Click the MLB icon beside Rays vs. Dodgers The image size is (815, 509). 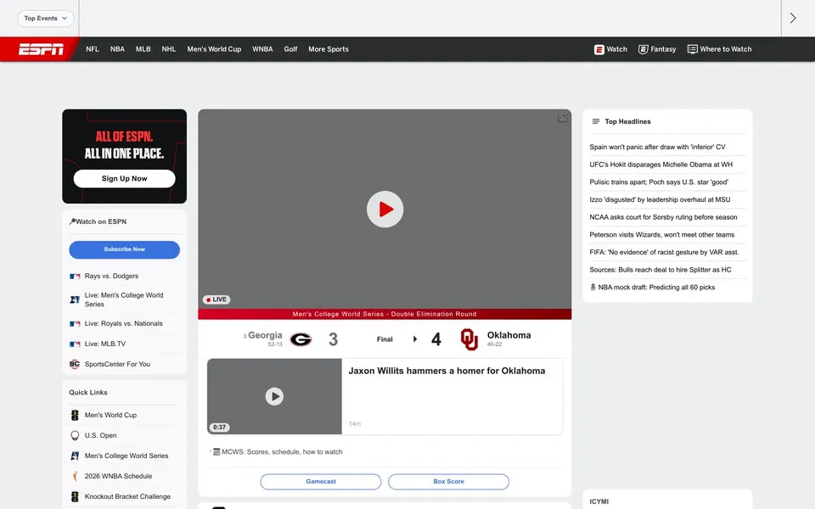[x=75, y=277]
